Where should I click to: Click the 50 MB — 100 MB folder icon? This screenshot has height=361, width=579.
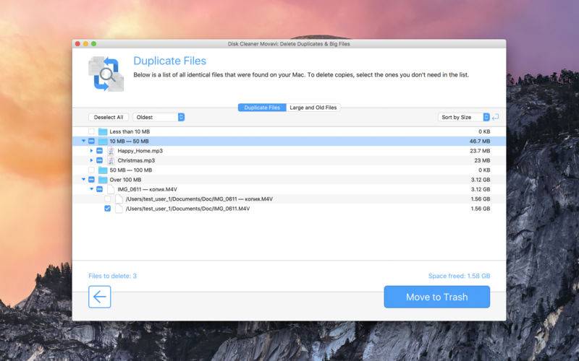coord(103,170)
